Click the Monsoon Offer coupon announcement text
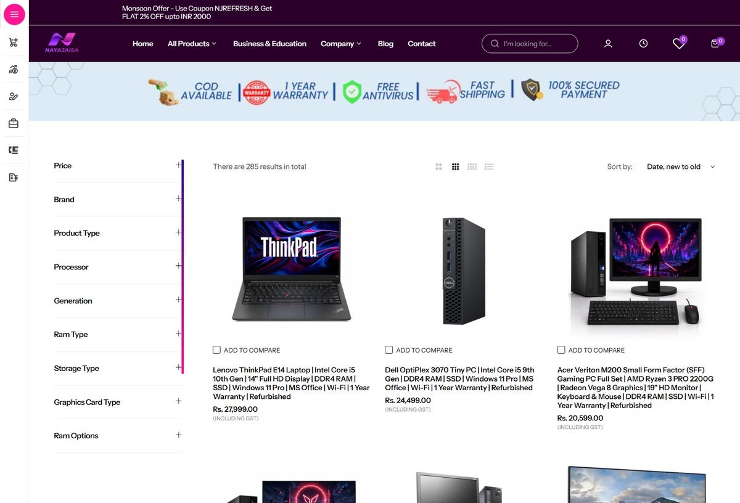This screenshot has height=503, width=740. (197, 12)
